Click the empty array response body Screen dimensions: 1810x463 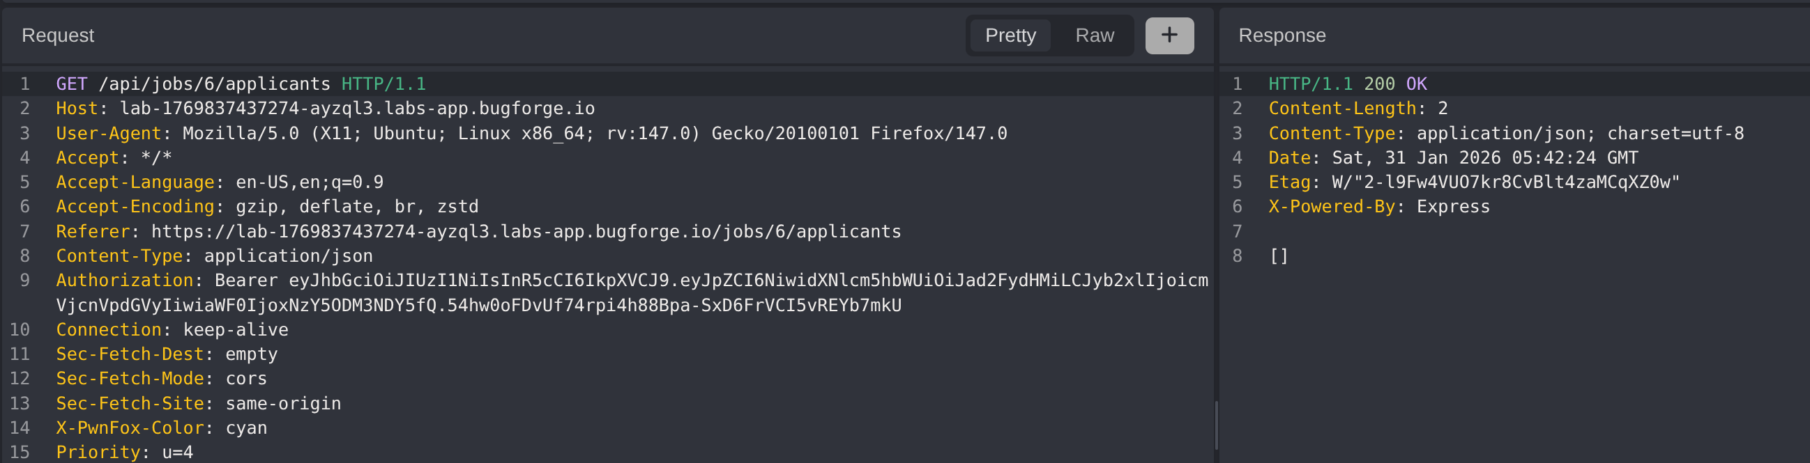coord(1279,256)
